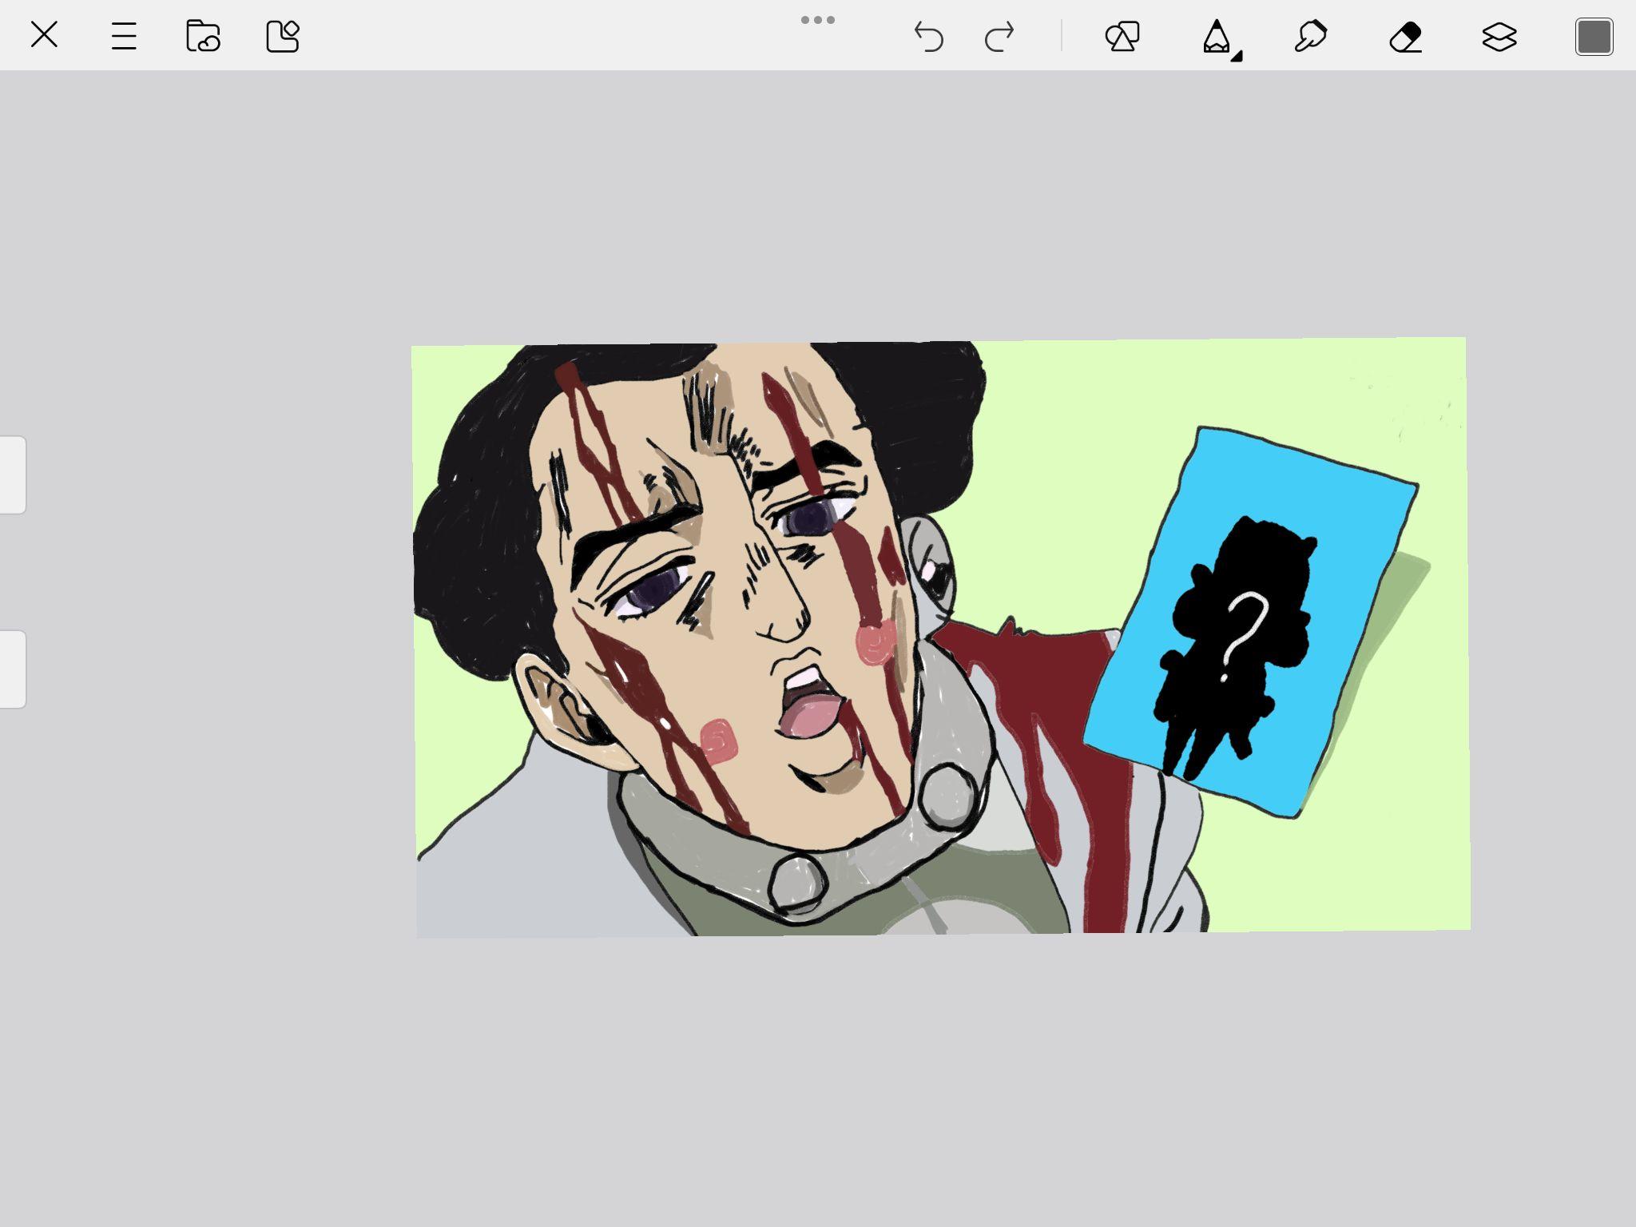Viewport: 1636px width, 1227px height.
Task: Open the cloud folder gallery icon
Action: 203,36
